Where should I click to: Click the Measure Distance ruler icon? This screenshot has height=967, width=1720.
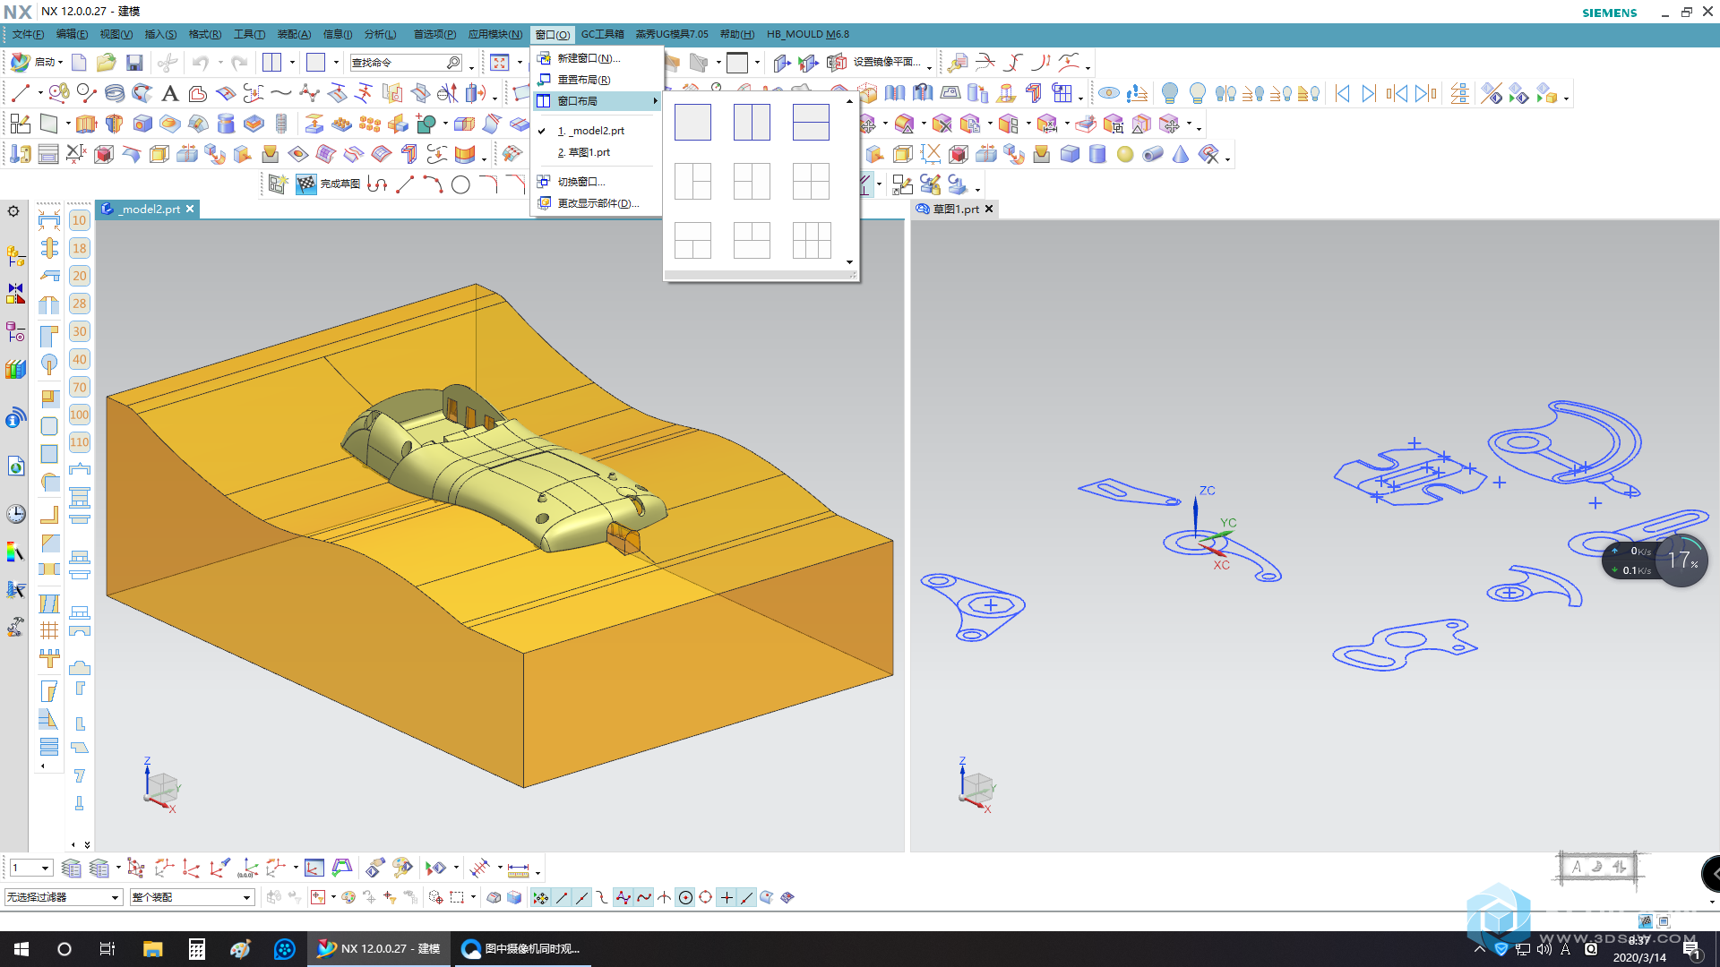coord(518,869)
